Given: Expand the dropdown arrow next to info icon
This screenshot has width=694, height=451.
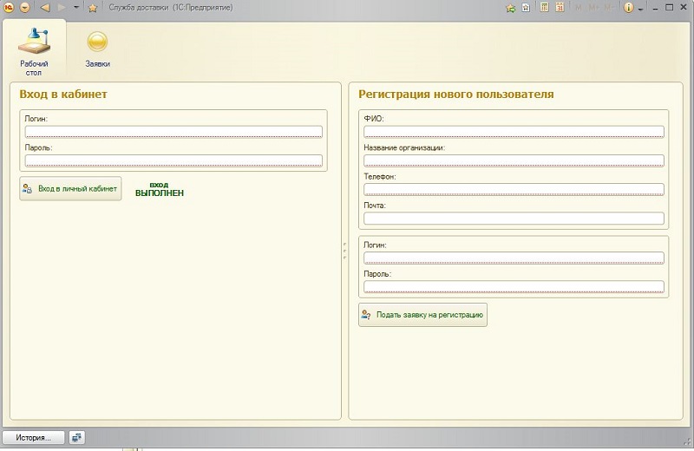Looking at the screenshot, I should 640,8.
